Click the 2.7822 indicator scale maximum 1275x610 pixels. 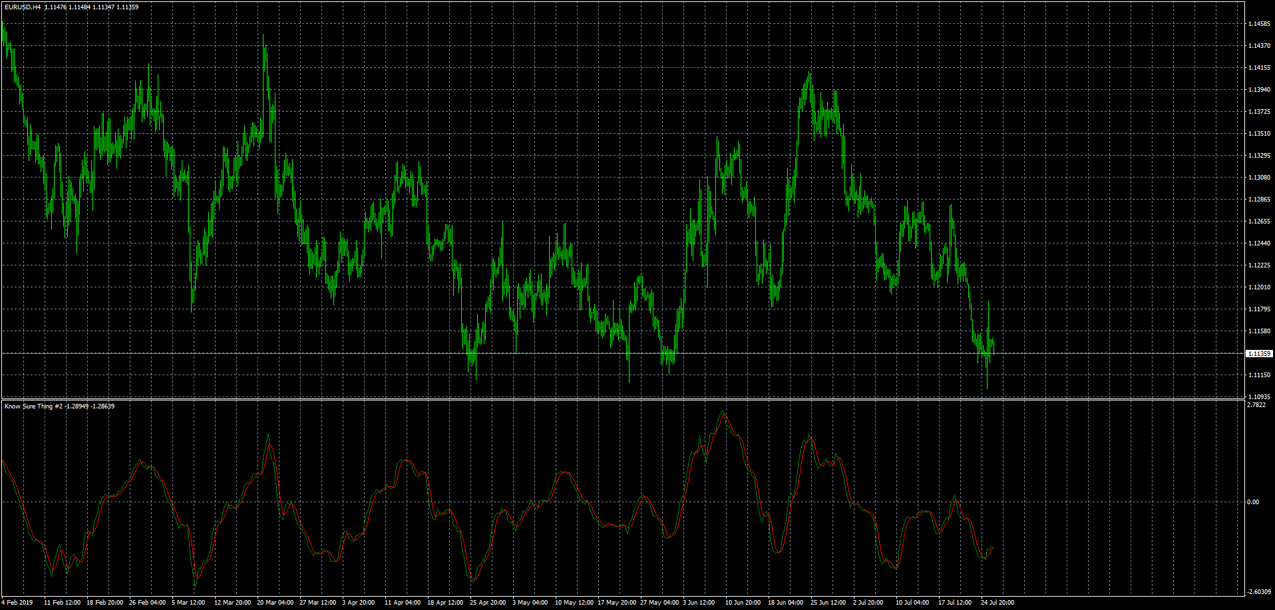click(x=1256, y=405)
